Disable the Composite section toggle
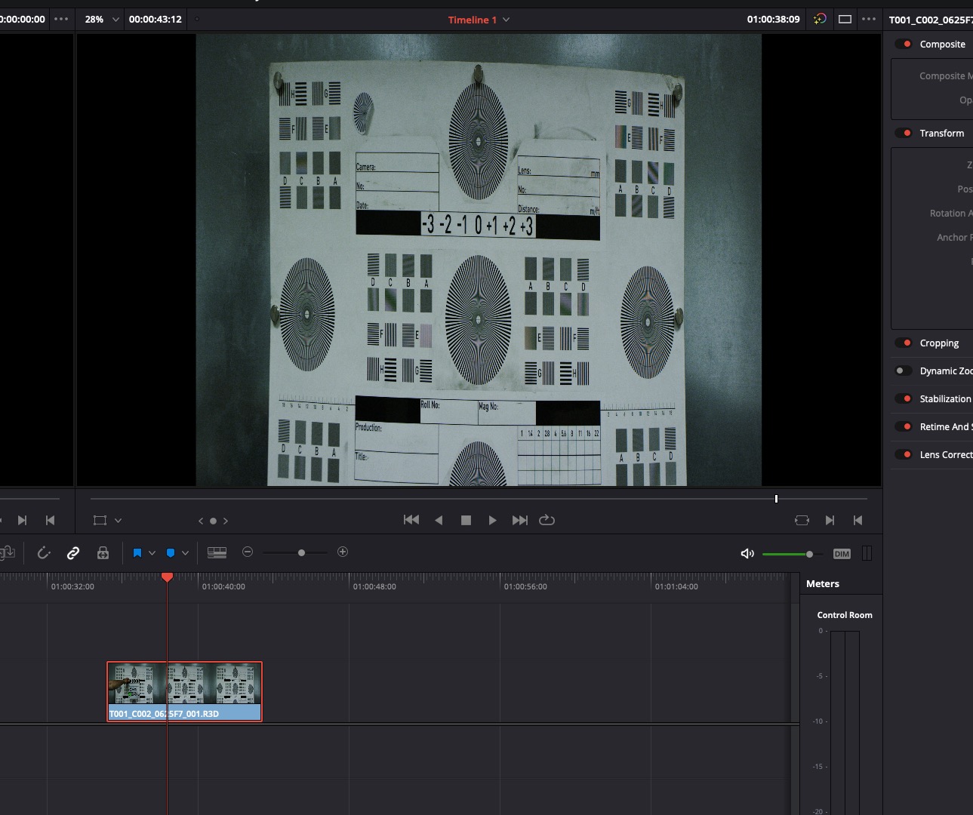 (904, 45)
